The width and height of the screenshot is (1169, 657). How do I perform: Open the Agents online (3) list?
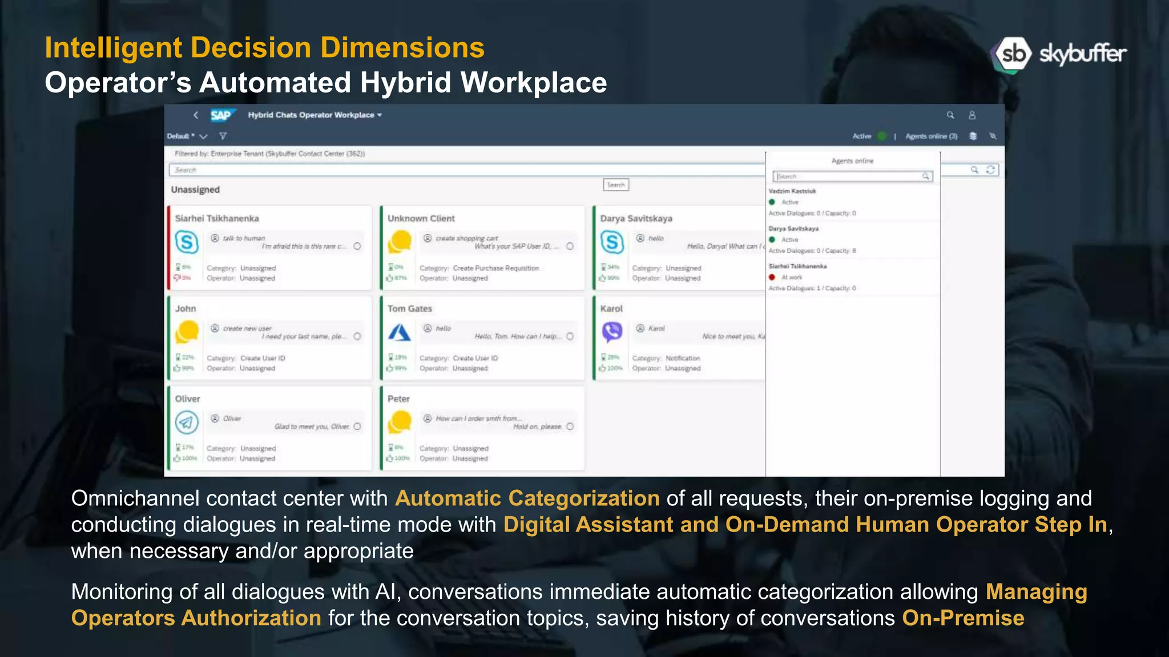point(932,136)
